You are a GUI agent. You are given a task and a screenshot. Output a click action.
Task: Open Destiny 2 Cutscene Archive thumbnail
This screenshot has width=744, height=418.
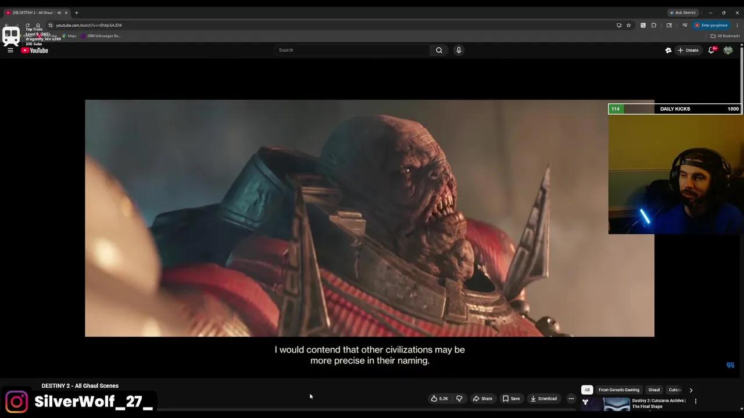point(606,403)
